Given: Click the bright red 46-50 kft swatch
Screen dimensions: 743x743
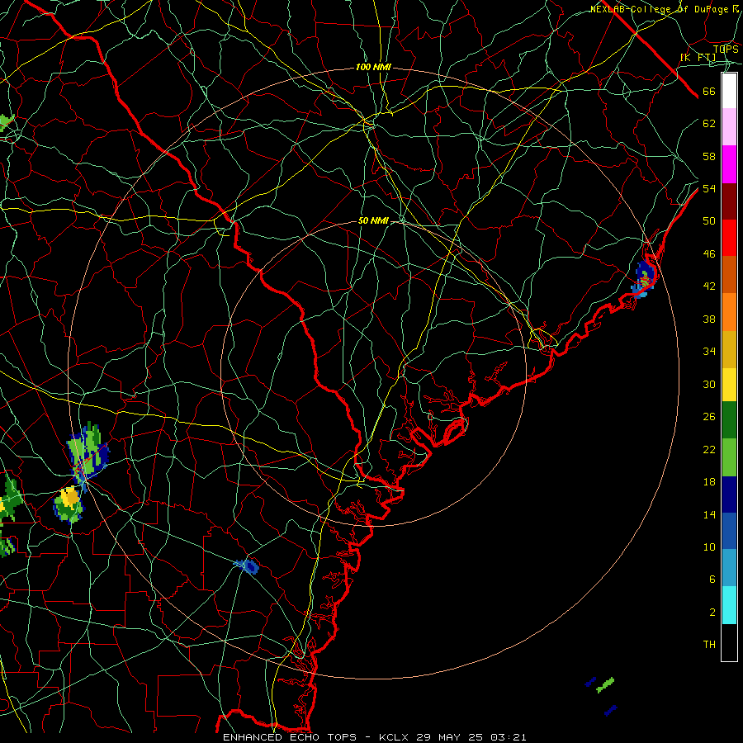Looking at the screenshot, I should (729, 238).
